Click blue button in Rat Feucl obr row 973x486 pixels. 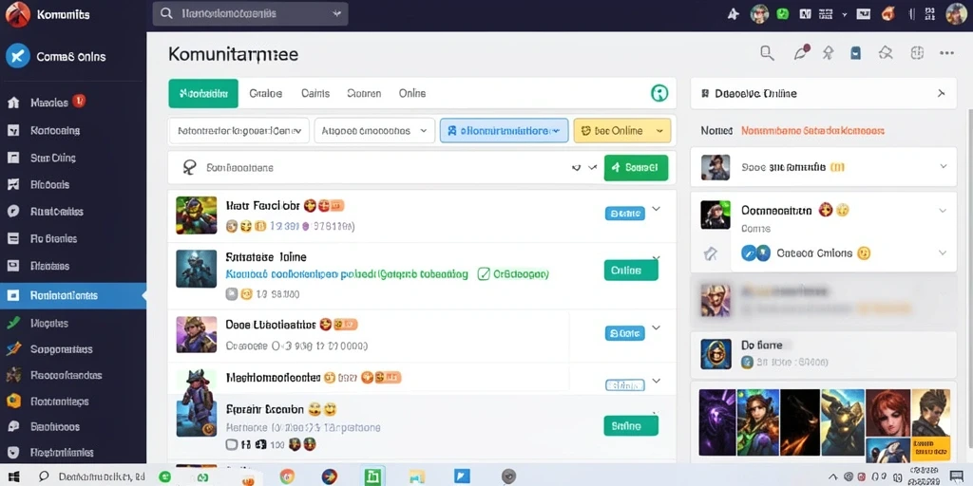(x=625, y=214)
